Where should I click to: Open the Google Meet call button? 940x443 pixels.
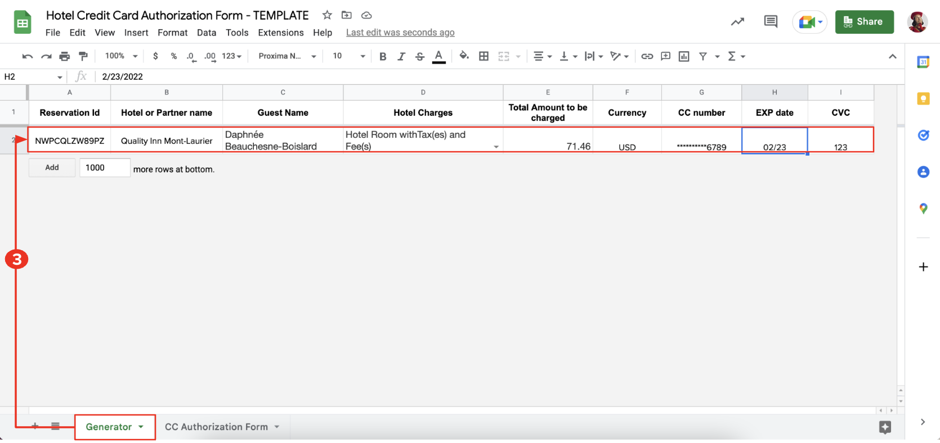click(x=810, y=22)
